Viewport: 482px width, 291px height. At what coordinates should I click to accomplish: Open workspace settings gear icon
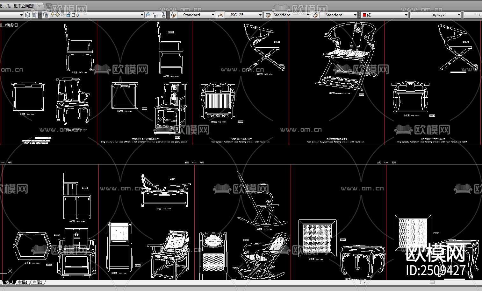27,15
